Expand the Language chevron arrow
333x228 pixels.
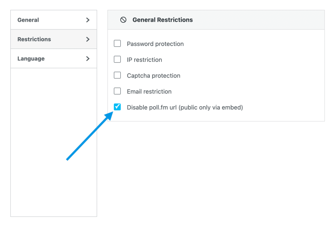click(x=88, y=58)
